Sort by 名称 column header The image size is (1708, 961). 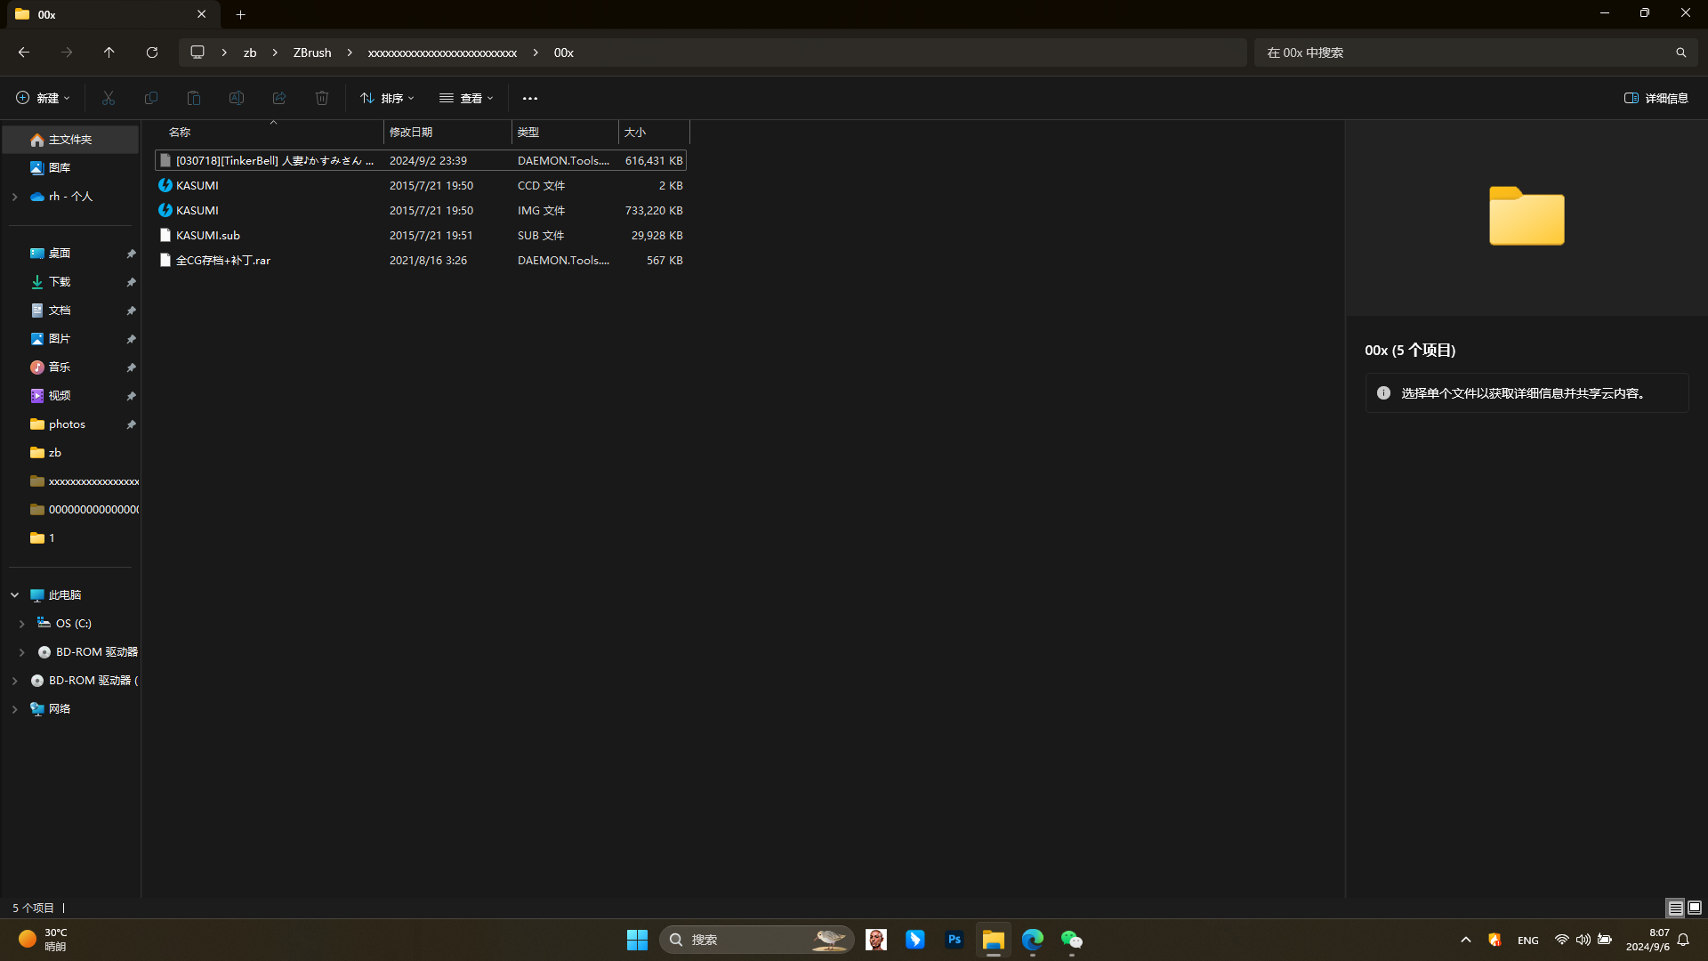tap(270, 132)
